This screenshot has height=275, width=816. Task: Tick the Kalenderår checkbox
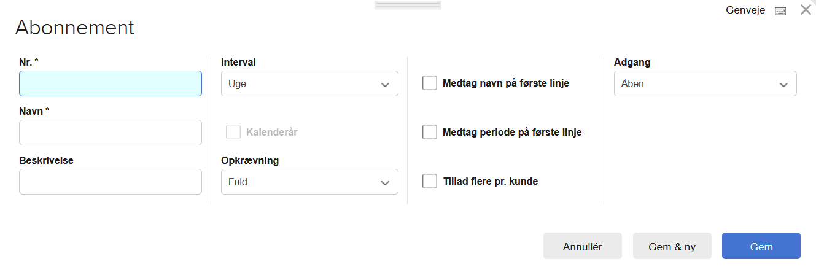pos(233,132)
